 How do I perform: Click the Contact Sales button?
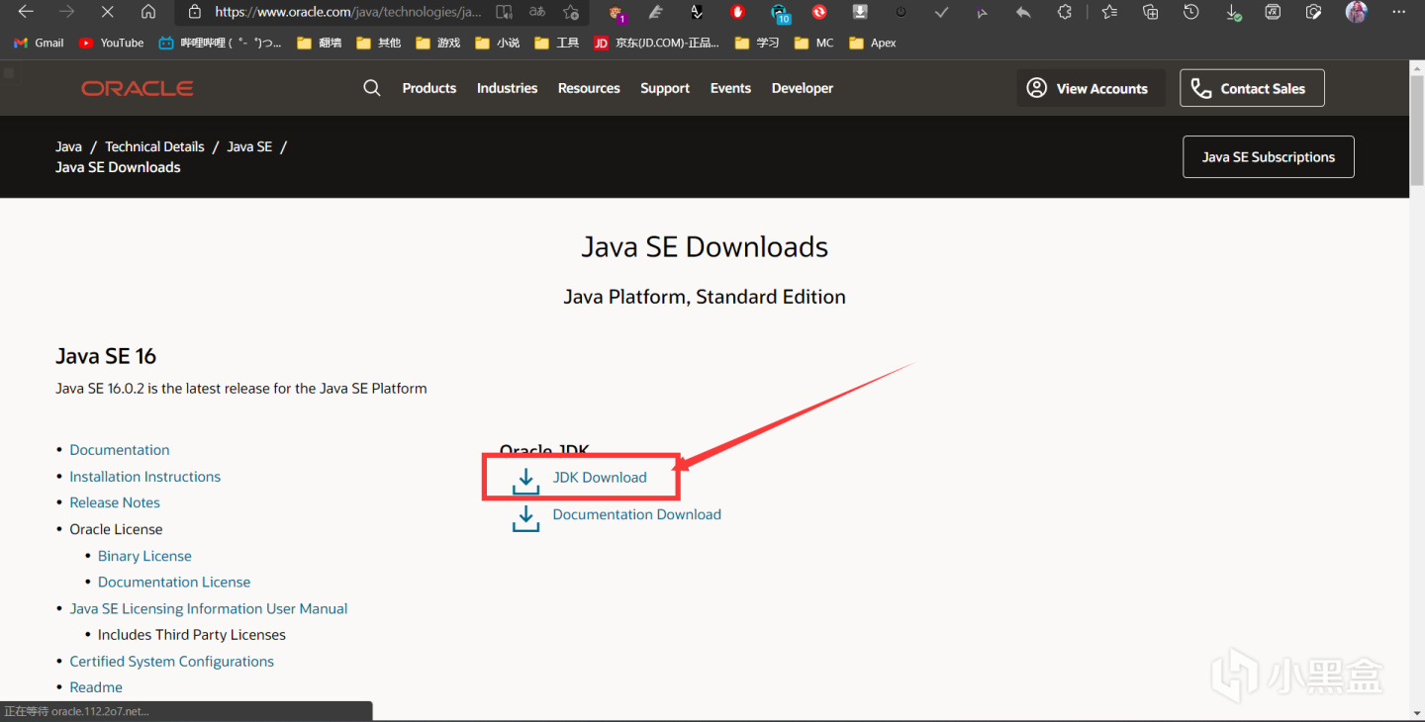click(1252, 88)
